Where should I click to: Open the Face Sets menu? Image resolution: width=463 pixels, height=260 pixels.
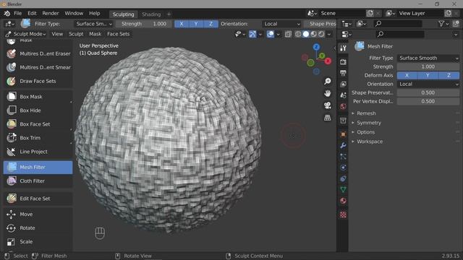[119, 34]
